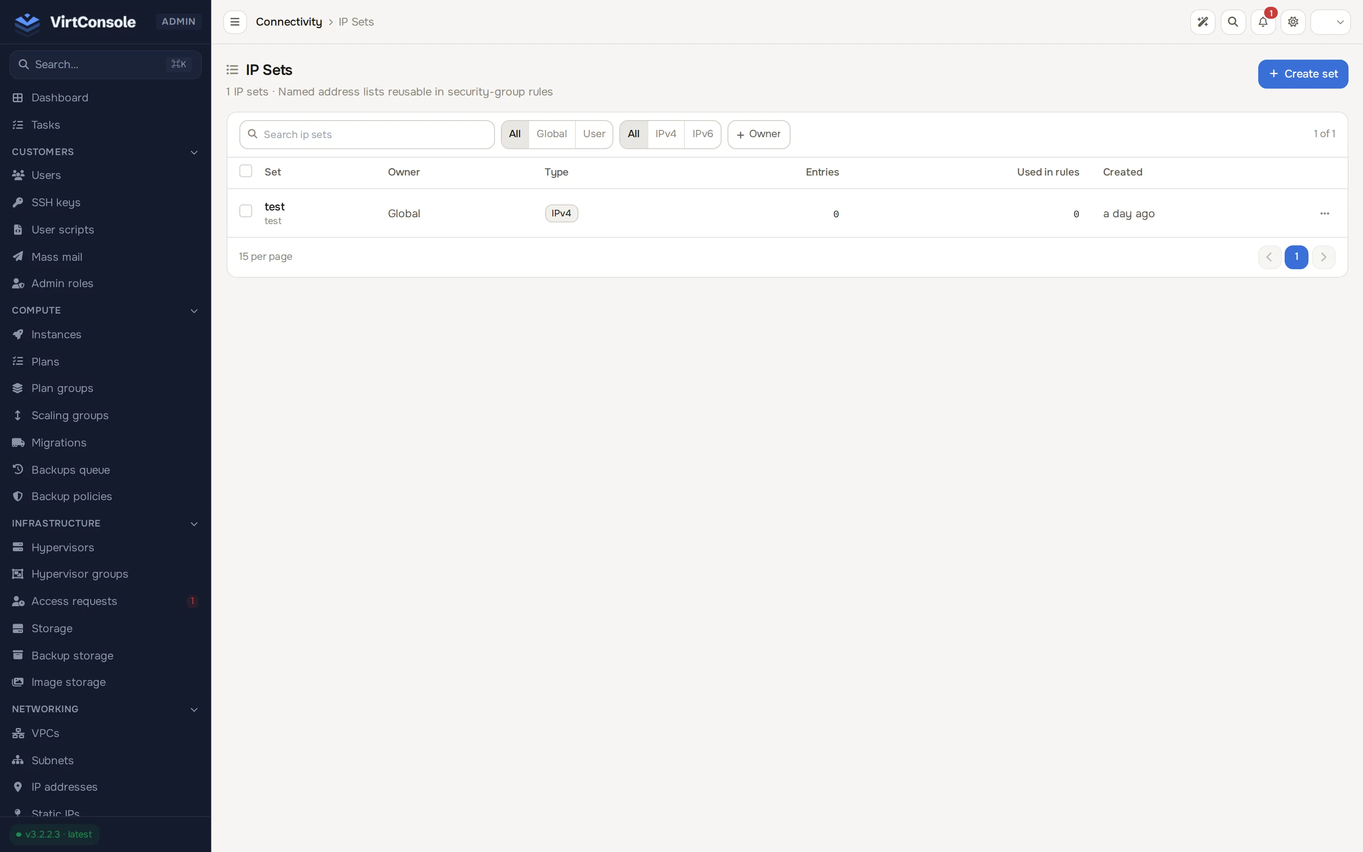The image size is (1363, 852).
Task: Filter sets by IPv6 type
Action: 702,134
